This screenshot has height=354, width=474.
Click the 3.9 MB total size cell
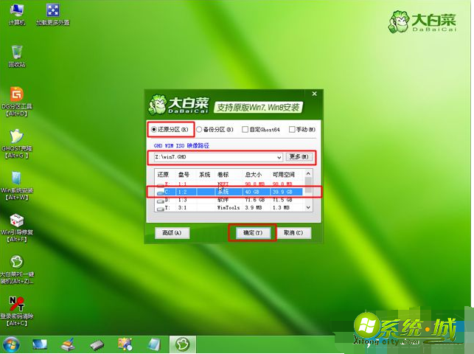[254, 208]
